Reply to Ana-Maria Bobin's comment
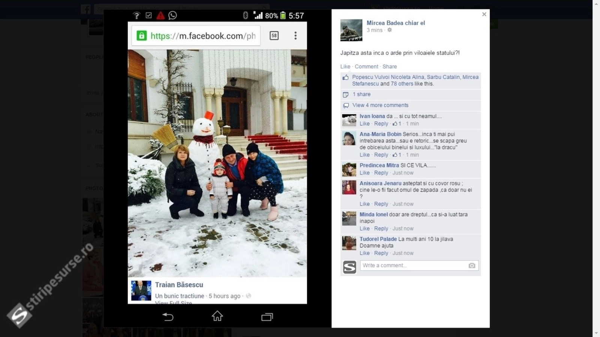Screen dimensions: 600x337 tap(381, 155)
